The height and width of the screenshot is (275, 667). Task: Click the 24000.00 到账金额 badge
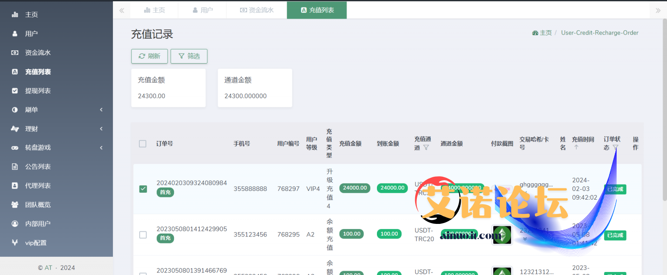393,188
